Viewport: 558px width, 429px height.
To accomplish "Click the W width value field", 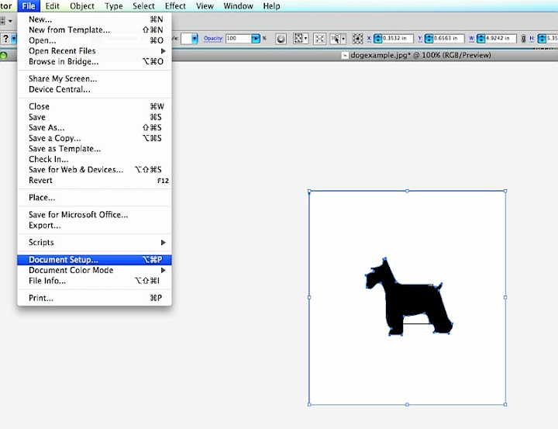I will (502, 38).
